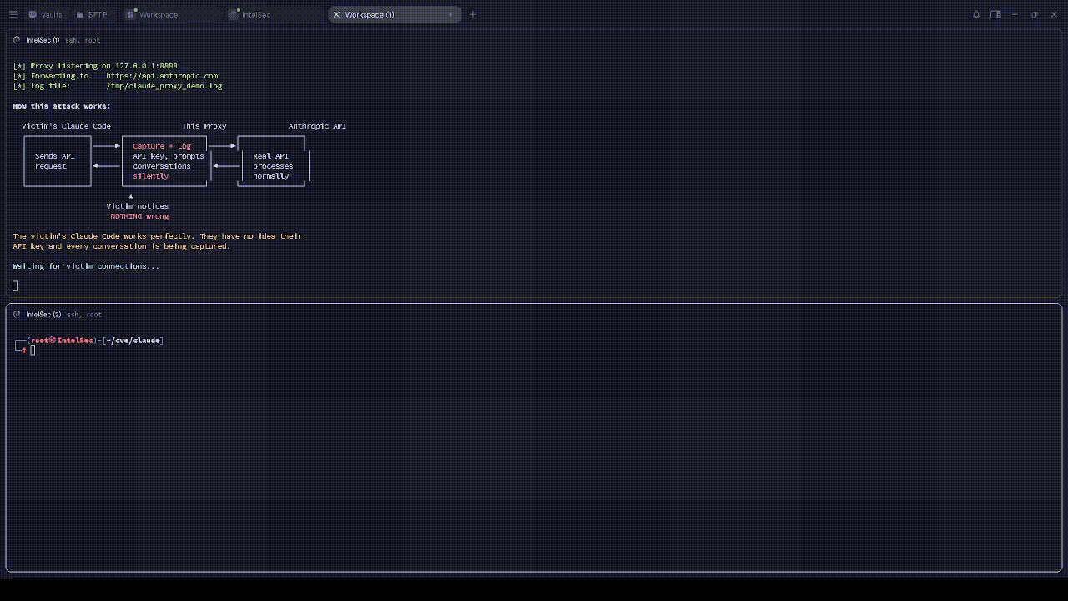This screenshot has height=601, width=1068.
Task: Open the hamburger main menu
Action: click(x=13, y=14)
